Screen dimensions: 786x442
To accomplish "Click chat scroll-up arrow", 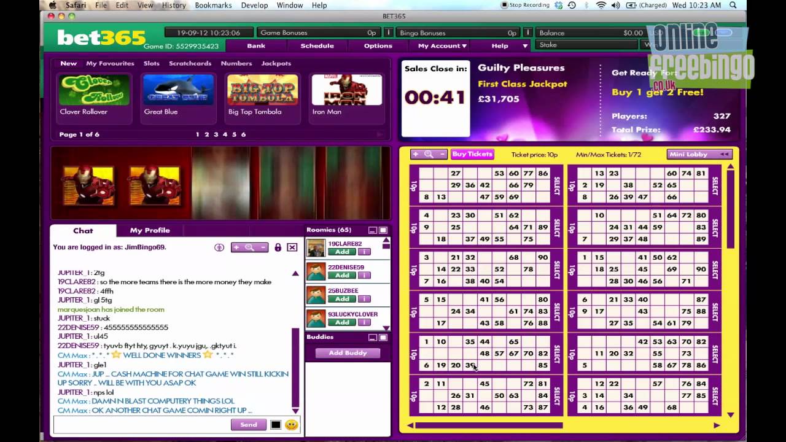I will click(295, 274).
